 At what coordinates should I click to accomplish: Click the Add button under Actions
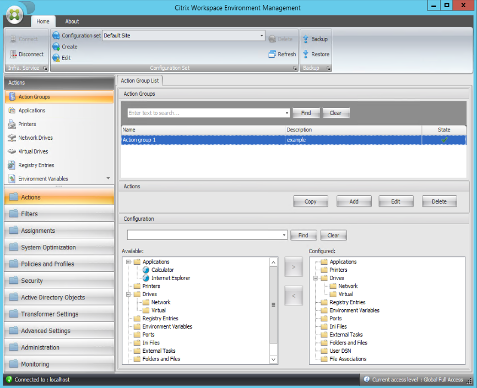click(354, 201)
